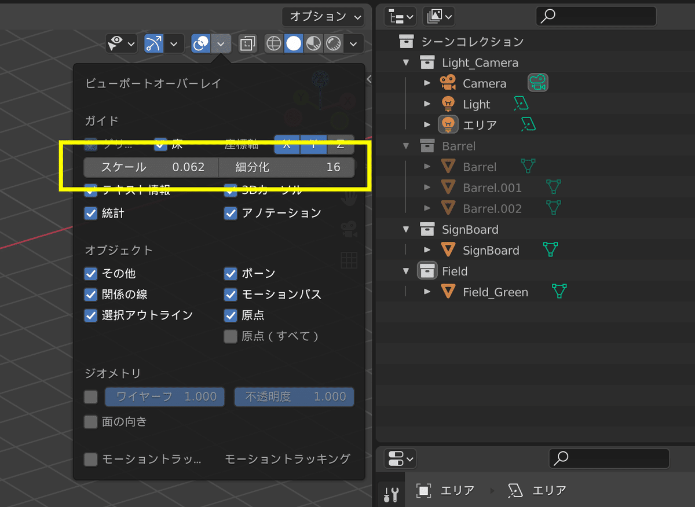This screenshot has width=695, height=507.
Task: Click the Barrel.002 object triangle icon
Action: point(448,208)
